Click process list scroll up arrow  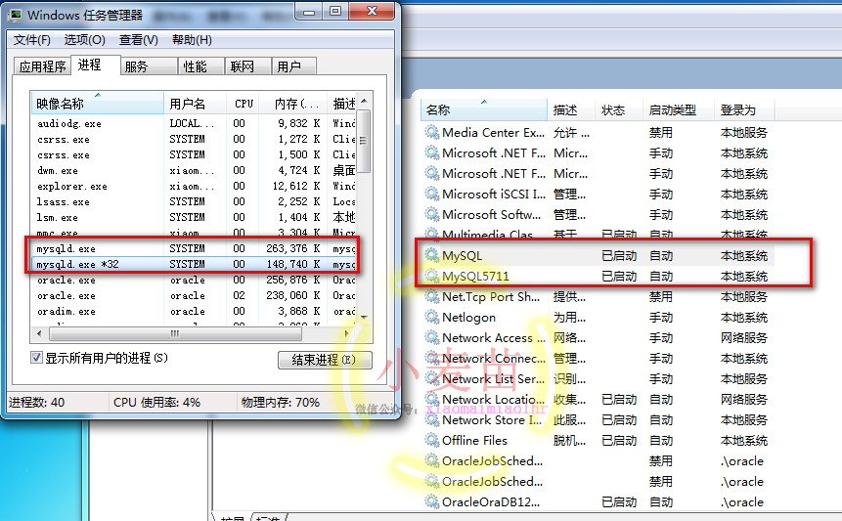(364, 101)
